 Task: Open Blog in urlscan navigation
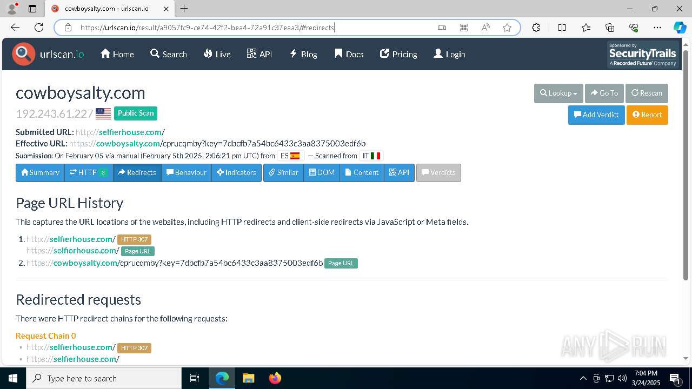(x=303, y=54)
